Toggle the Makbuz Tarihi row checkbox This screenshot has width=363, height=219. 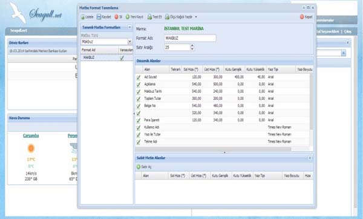pos(139,92)
